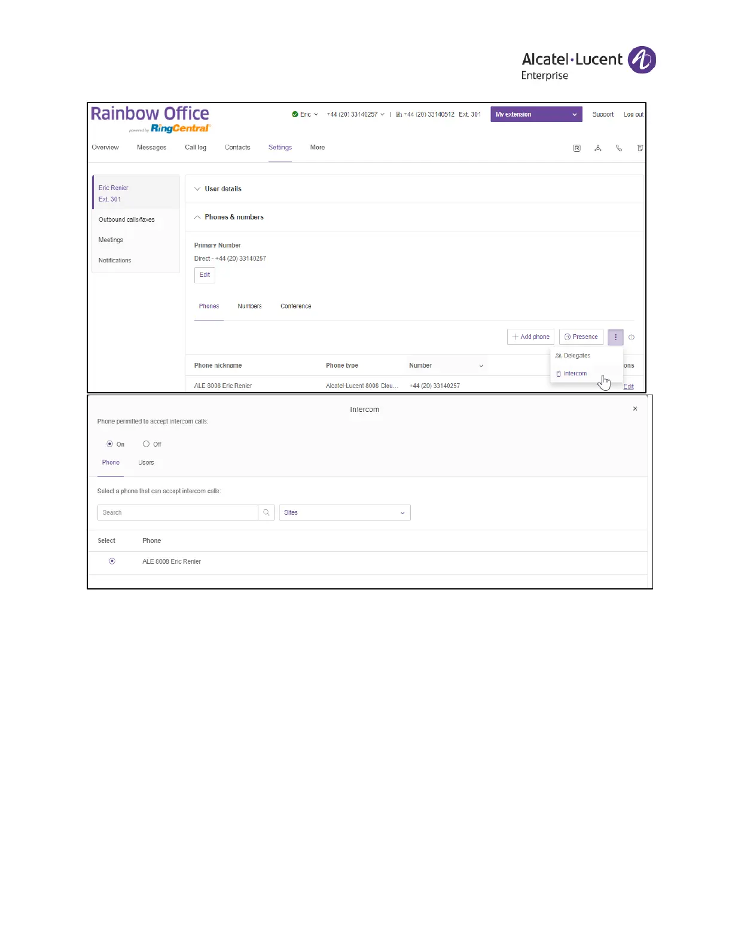Click the RingCentral app icon in toolbar
732x947 pixels.
[x=577, y=148]
